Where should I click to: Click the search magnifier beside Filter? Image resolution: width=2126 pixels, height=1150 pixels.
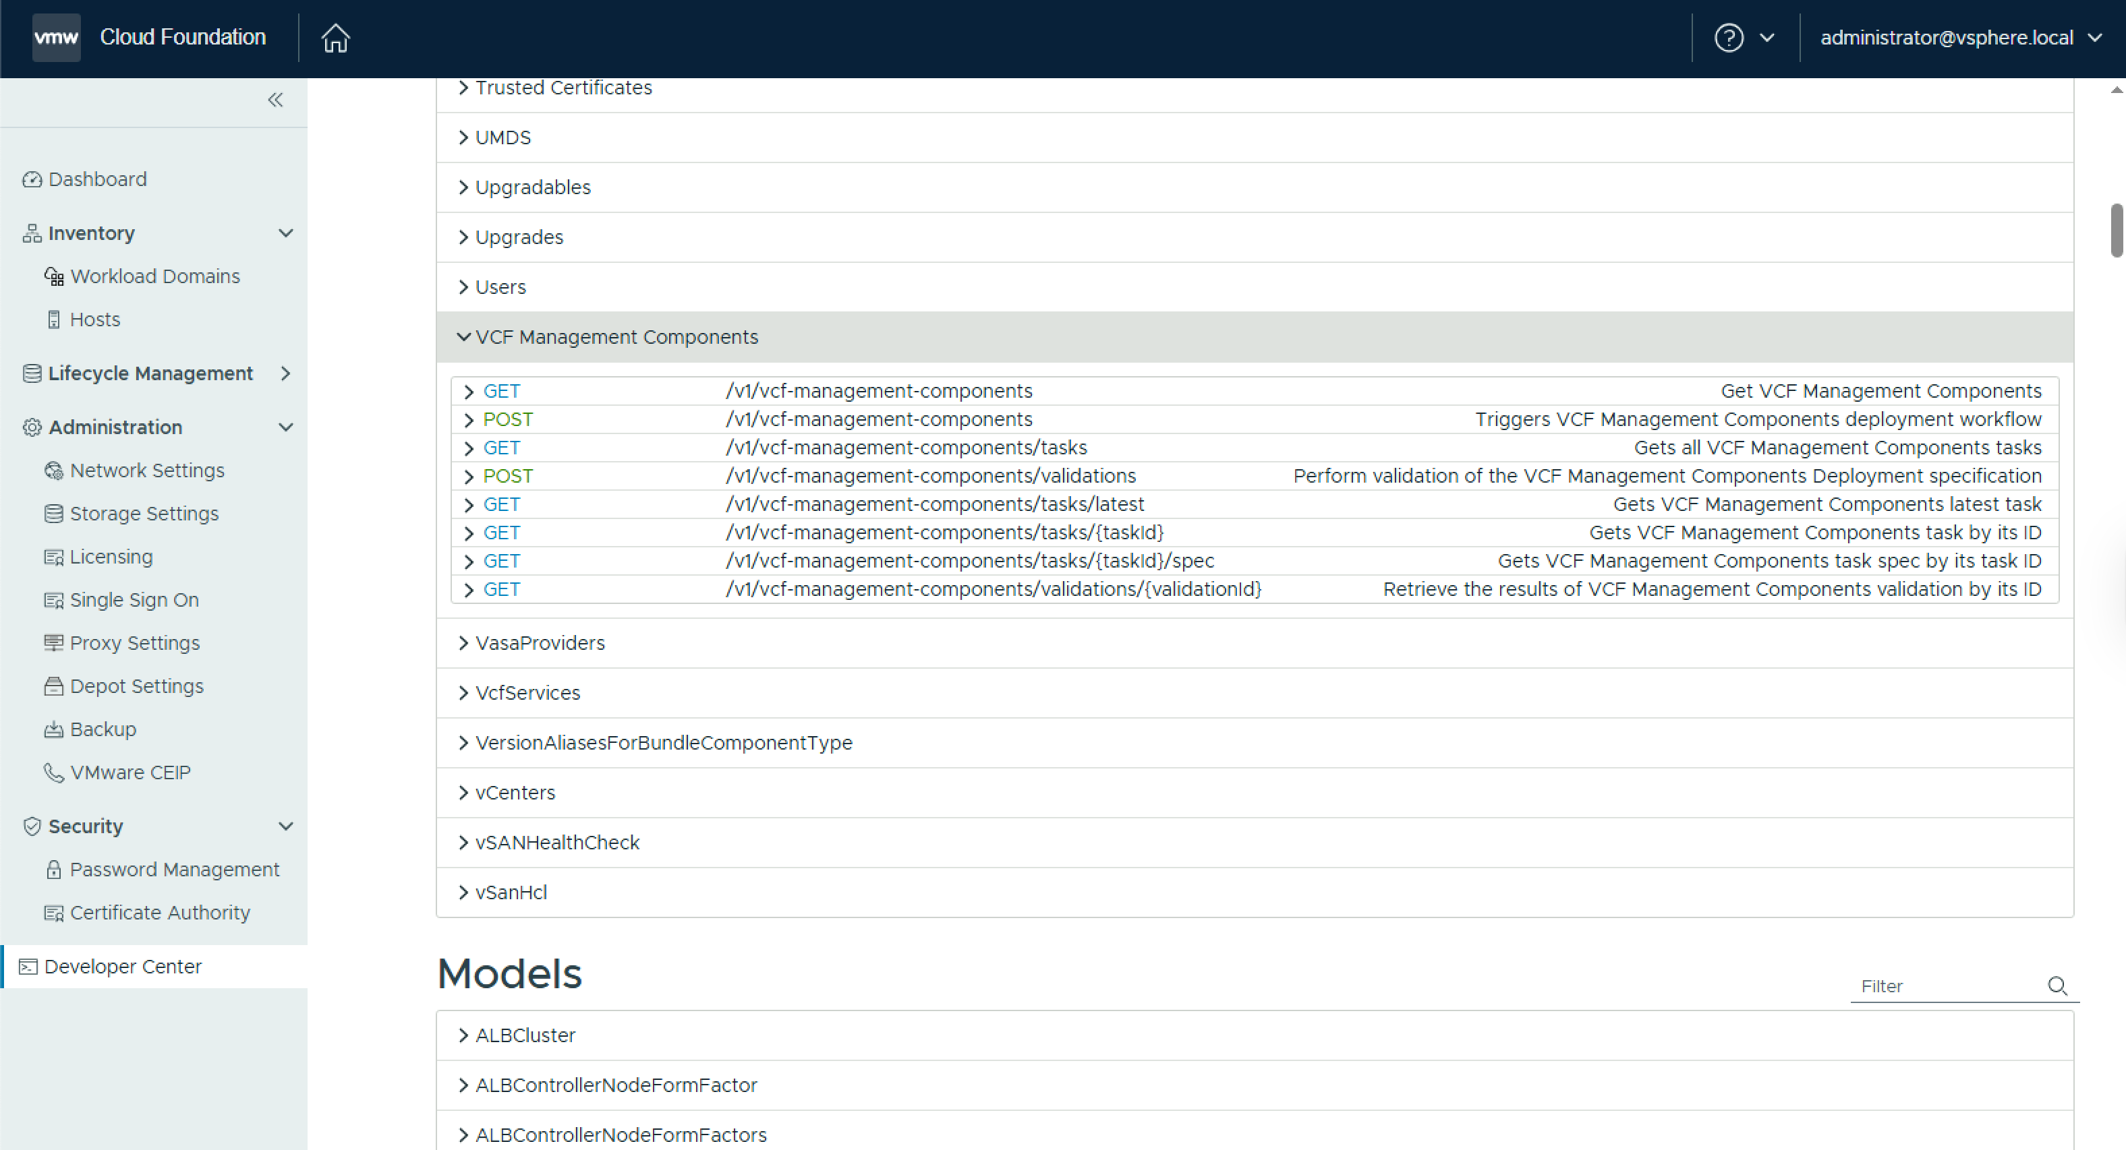click(2057, 986)
